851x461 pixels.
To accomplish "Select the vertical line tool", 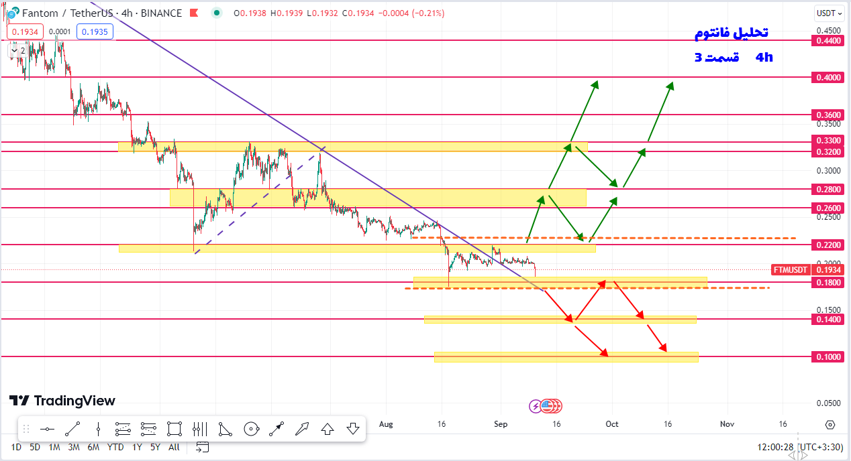I will click(98, 429).
